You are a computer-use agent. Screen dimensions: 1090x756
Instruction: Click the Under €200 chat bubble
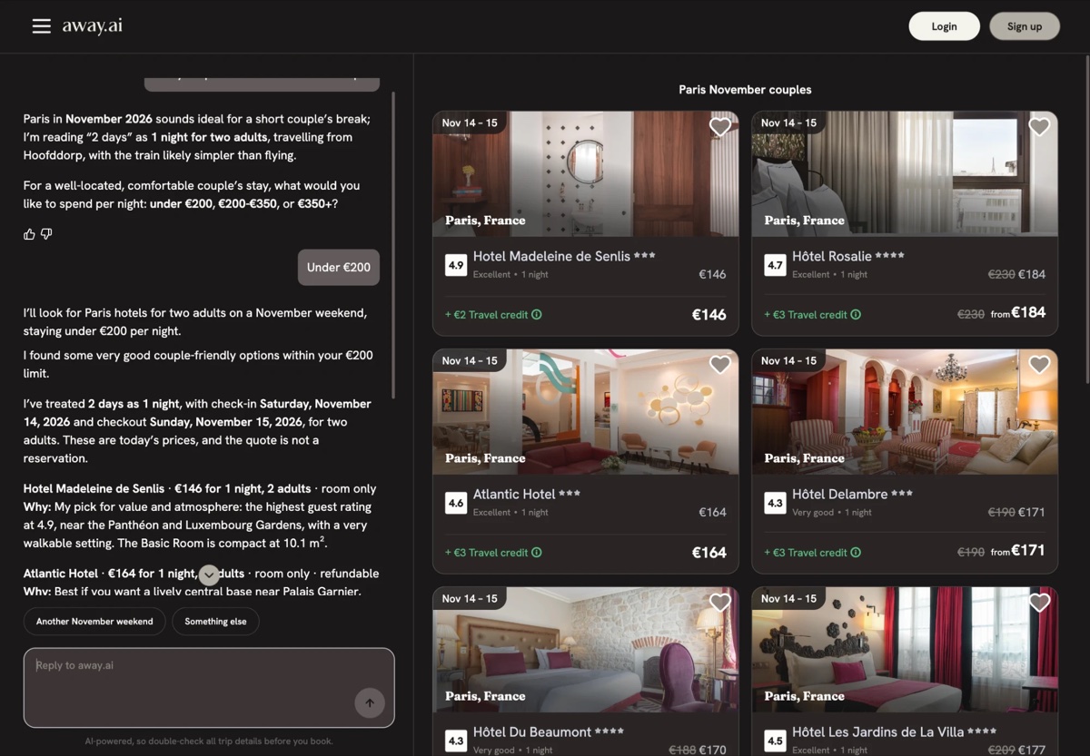pos(339,267)
